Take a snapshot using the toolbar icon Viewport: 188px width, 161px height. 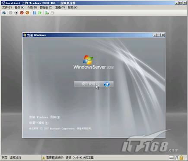(47, 13)
